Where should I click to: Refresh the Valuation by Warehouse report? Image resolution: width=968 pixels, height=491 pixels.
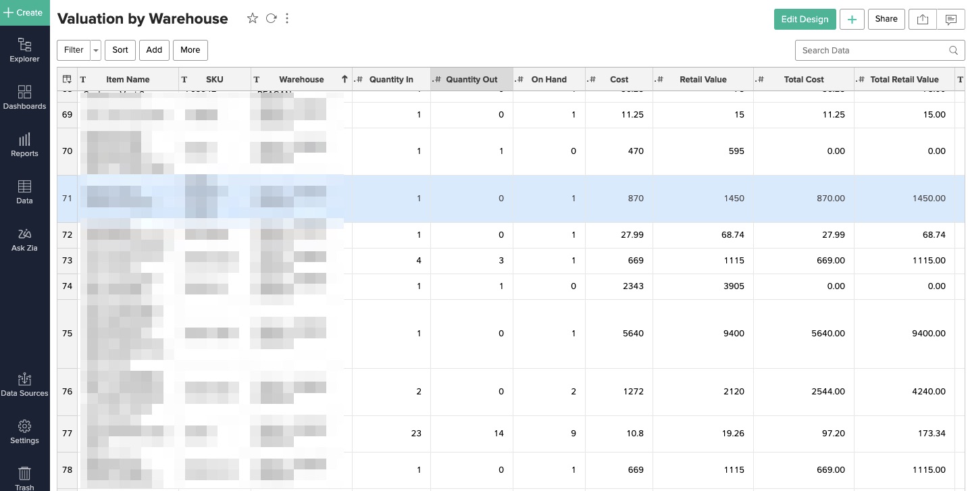(271, 18)
